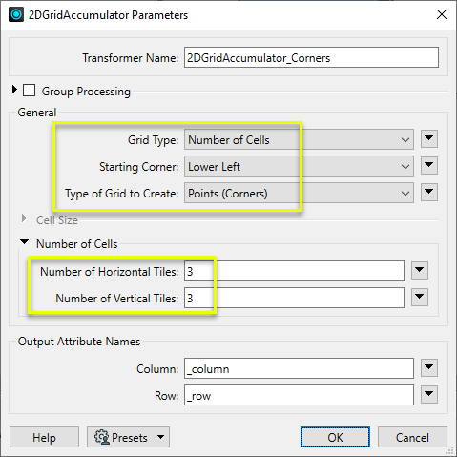Open the Type of Grid to Create dropdown
Screen dimensions: 457x457
pos(299,193)
